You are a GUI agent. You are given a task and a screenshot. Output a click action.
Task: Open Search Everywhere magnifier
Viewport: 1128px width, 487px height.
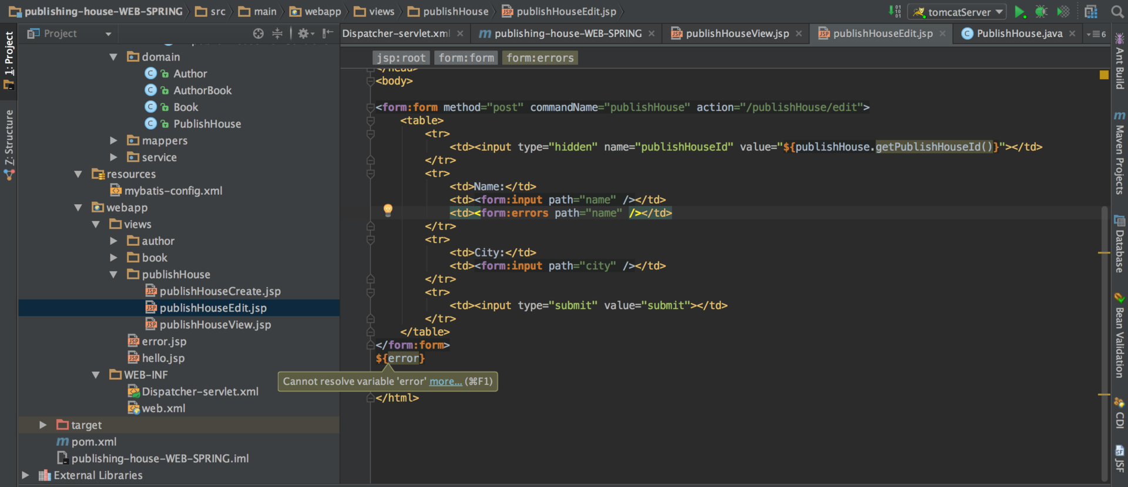(1117, 12)
